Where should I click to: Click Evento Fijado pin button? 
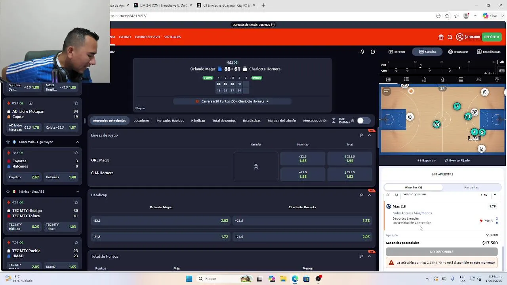(457, 160)
